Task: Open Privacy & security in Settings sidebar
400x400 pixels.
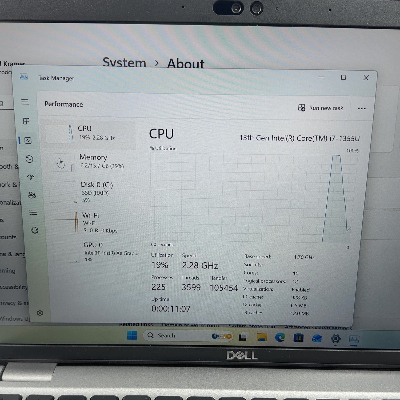Action: 14,303
